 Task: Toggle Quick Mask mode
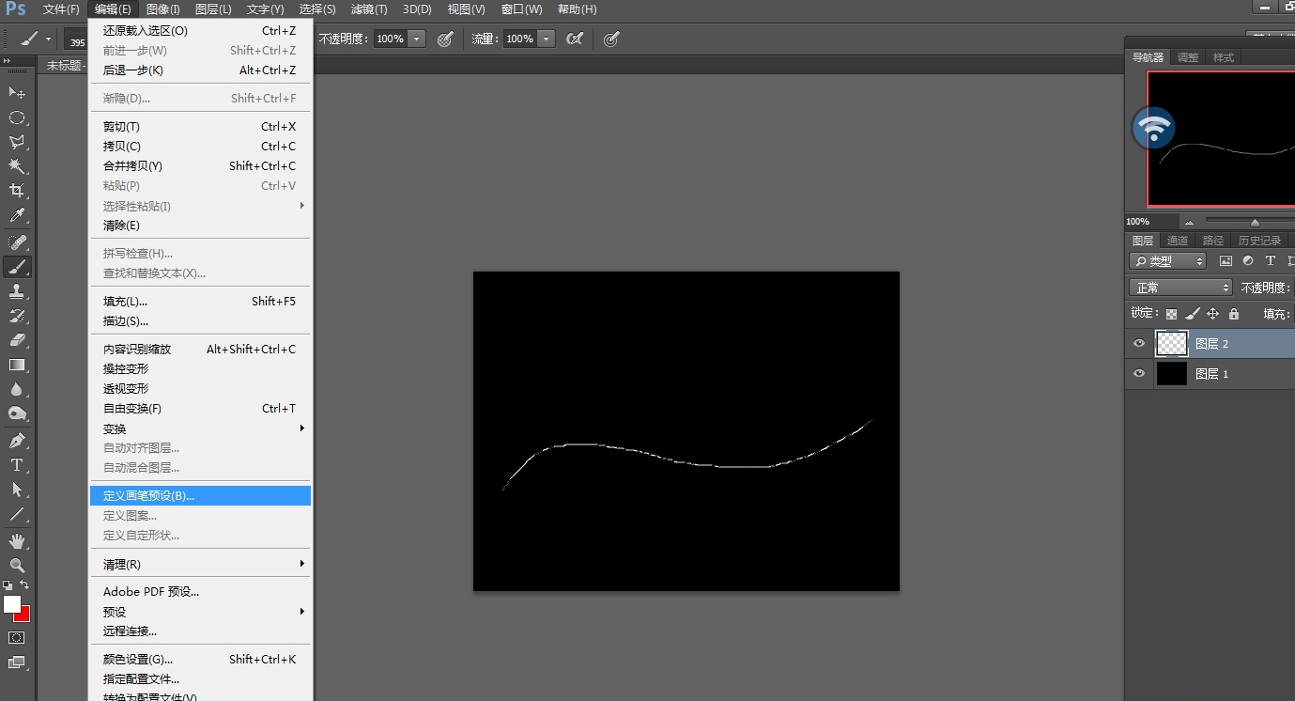17,637
